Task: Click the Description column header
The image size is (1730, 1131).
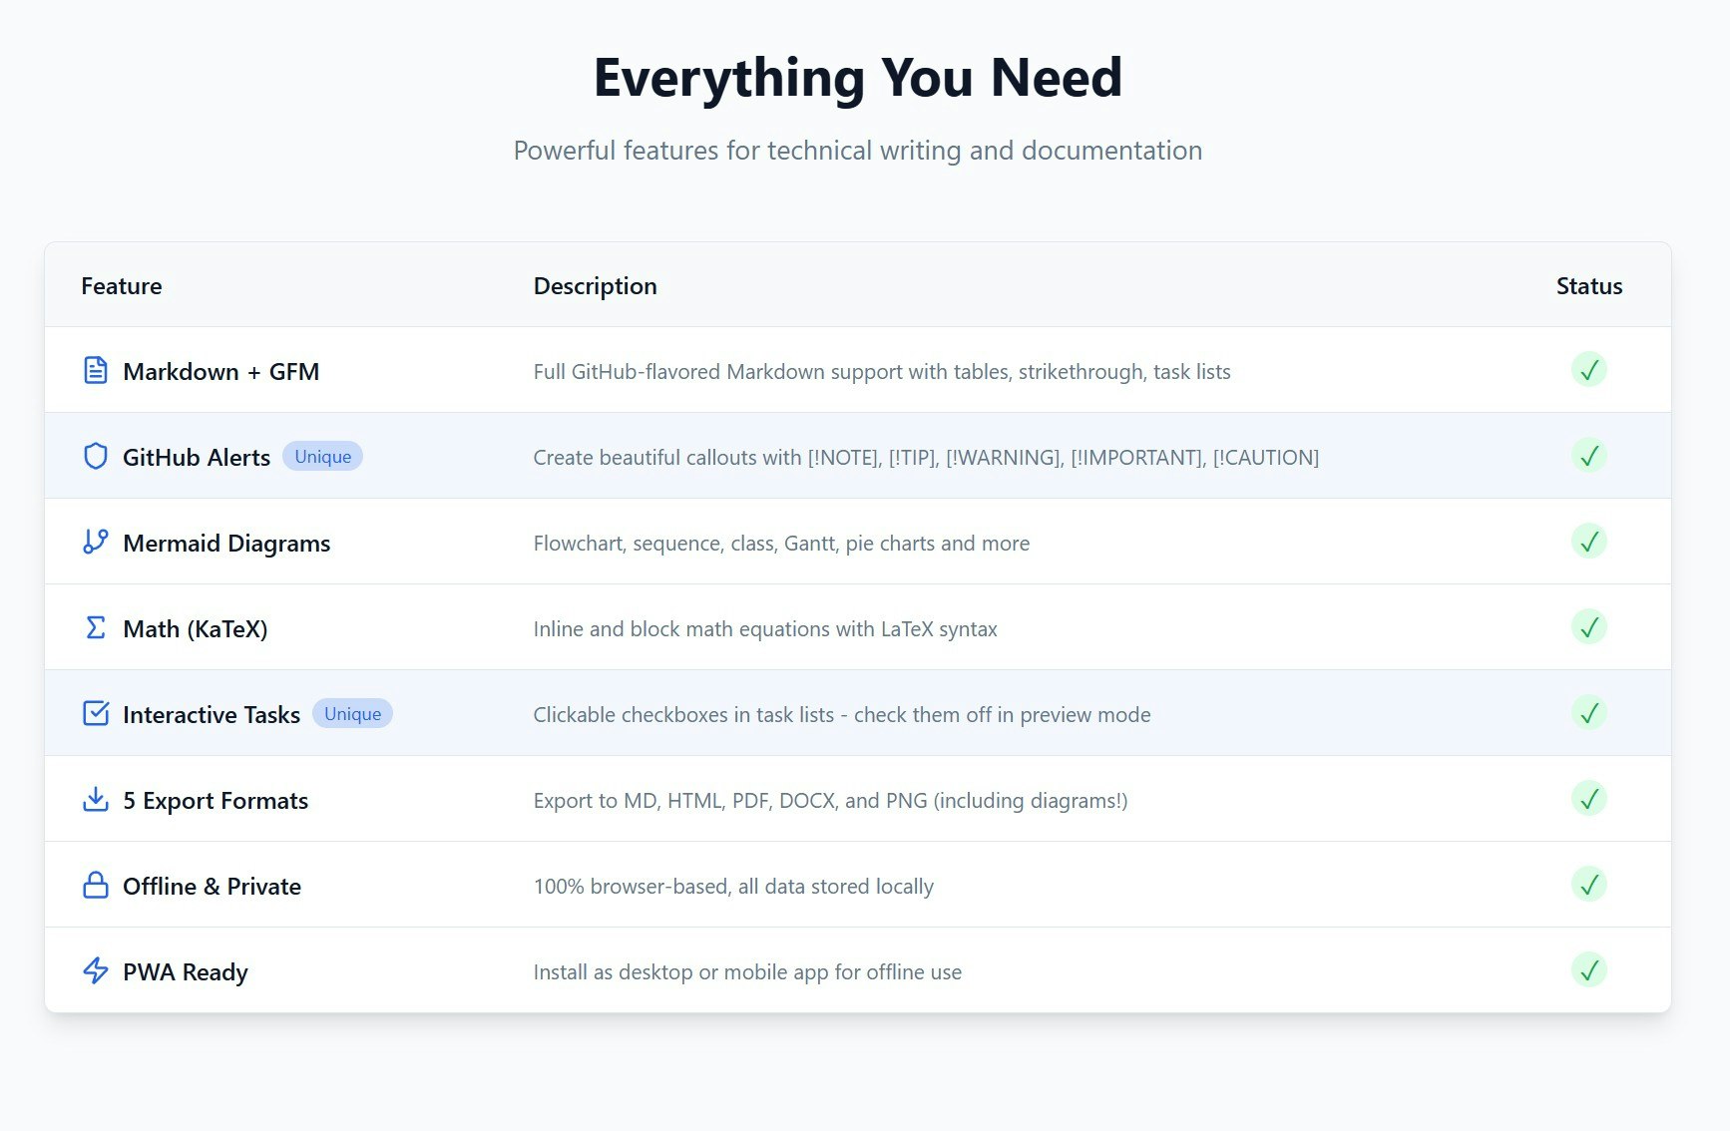Action: (x=595, y=286)
